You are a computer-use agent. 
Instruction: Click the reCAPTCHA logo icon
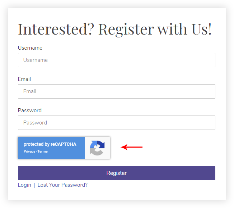tap(97, 148)
